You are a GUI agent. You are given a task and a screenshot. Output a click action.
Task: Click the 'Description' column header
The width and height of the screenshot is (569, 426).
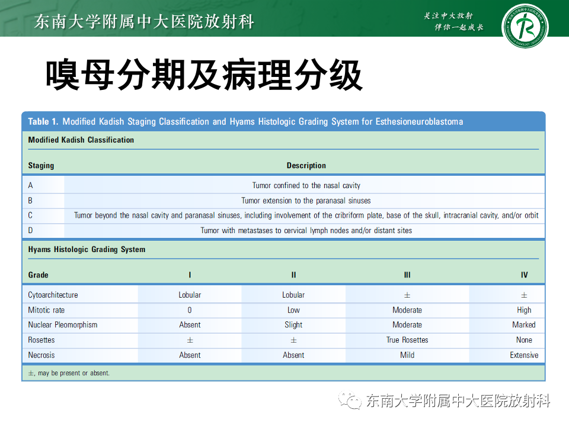click(x=306, y=166)
